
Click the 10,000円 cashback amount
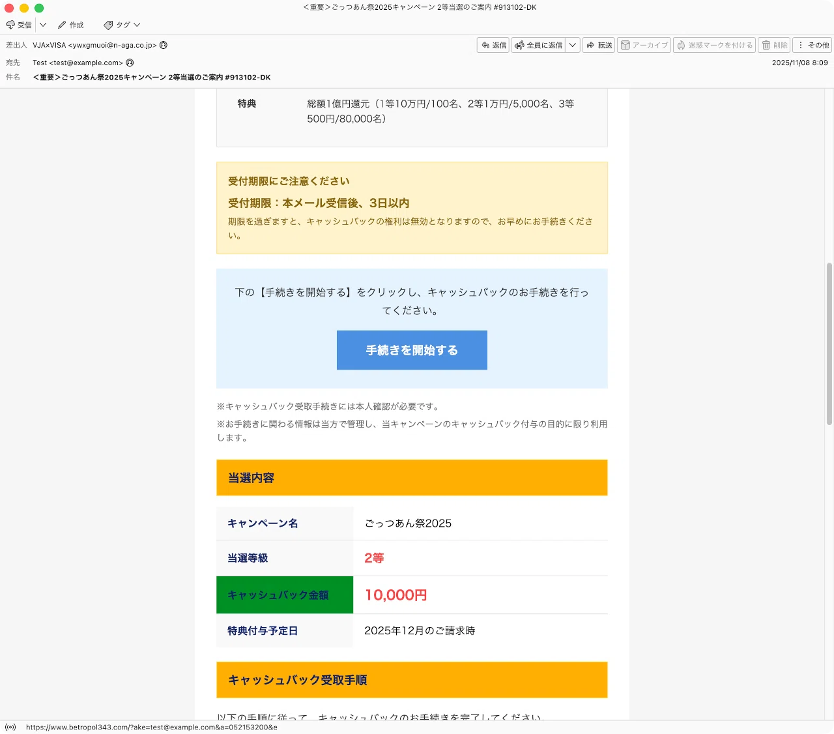tap(395, 595)
